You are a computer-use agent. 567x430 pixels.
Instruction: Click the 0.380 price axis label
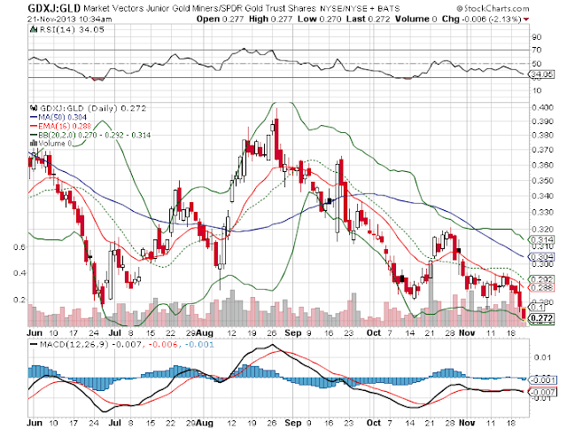click(542, 135)
